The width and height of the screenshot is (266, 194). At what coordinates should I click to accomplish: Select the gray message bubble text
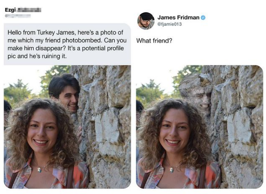click(67, 44)
